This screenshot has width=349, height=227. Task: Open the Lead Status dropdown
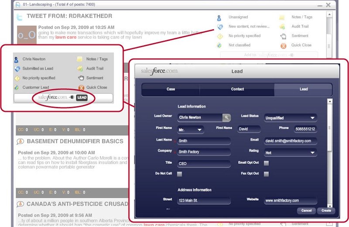pos(291,118)
